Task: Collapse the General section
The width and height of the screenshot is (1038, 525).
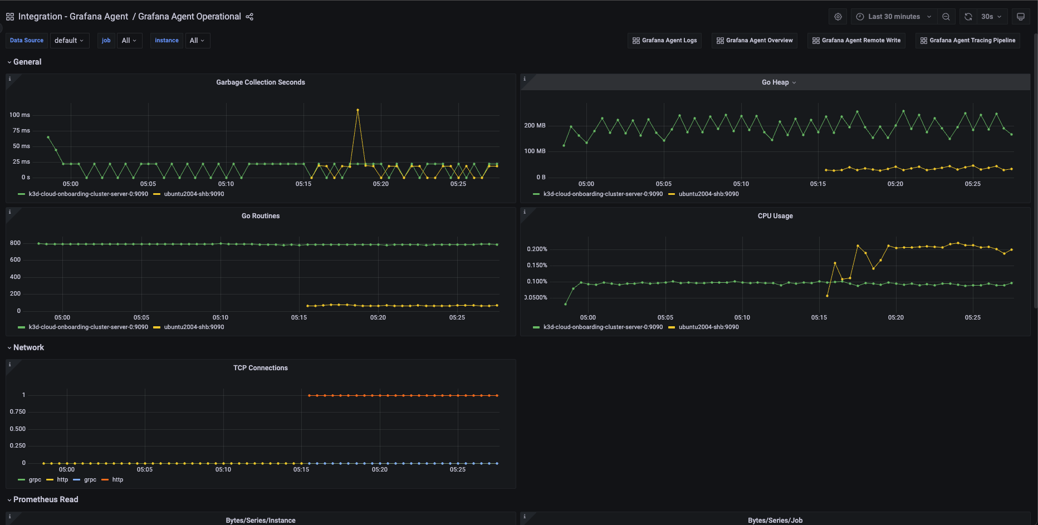Action: click(25, 62)
